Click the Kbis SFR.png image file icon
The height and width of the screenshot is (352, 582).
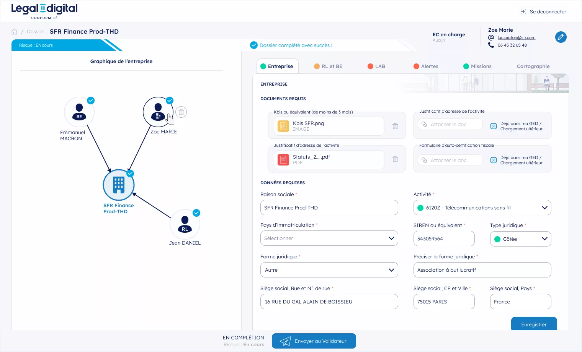pos(283,126)
